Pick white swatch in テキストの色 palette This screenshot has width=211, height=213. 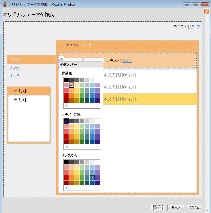tap(97, 121)
